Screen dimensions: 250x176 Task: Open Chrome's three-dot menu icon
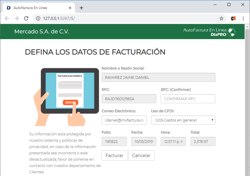pyautogui.click(x=243, y=18)
